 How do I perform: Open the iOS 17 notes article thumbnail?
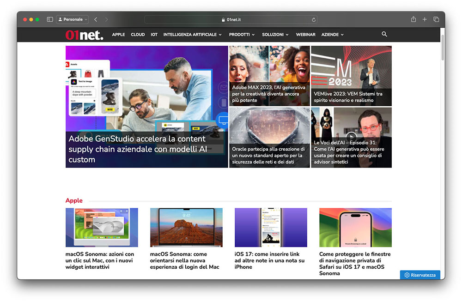271,227
